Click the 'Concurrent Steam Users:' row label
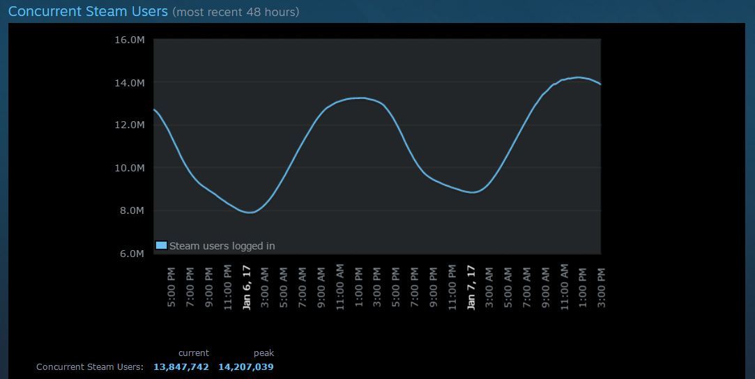The height and width of the screenshot is (379, 755). click(90, 366)
